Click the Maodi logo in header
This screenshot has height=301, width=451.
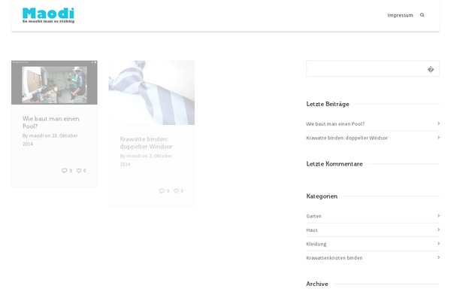tap(48, 15)
